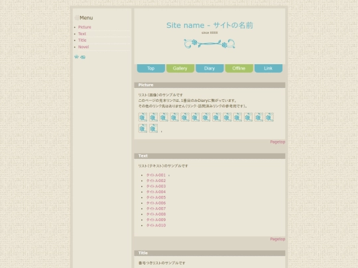Open the Top navigation tab
This screenshot has height=268, width=358.
coord(151,68)
